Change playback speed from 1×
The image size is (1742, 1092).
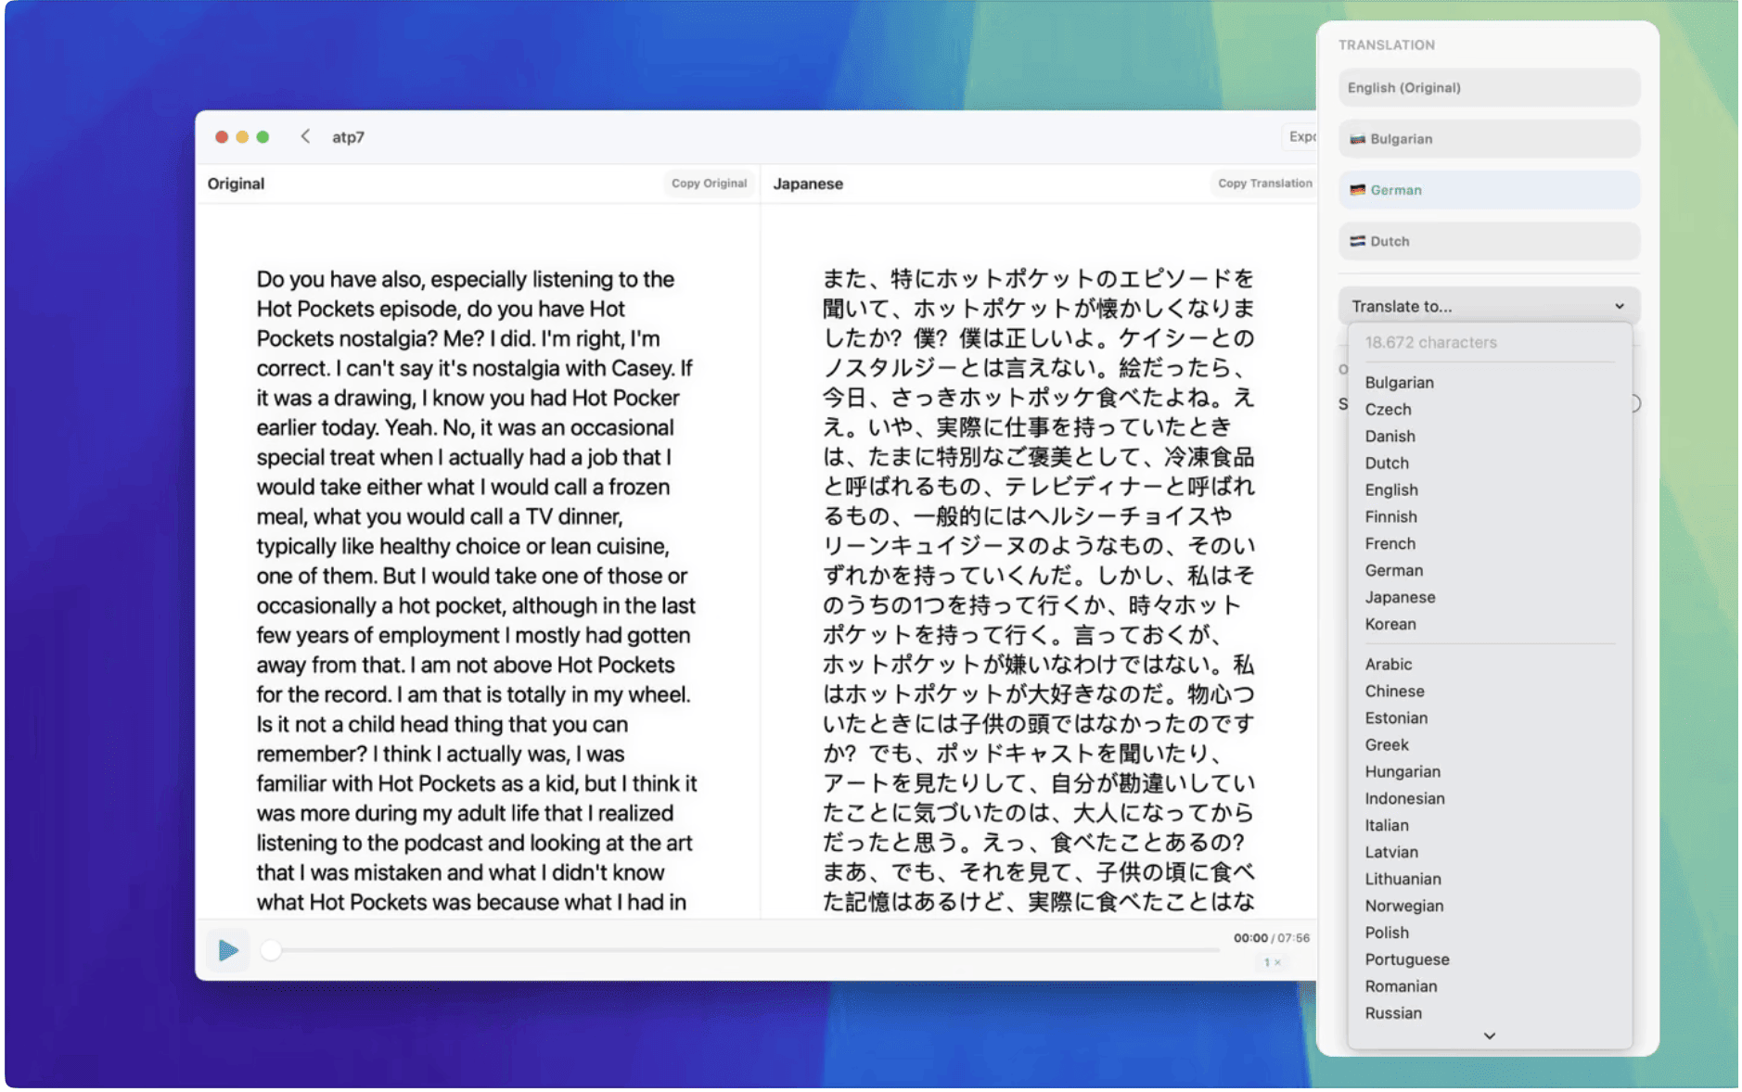tap(1272, 962)
